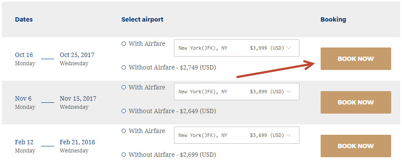Image resolution: width=402 pixels, height=168 pixels.
Task: Click chevron arrow beside $3,999 (USD)
Action: coord(289,48)
